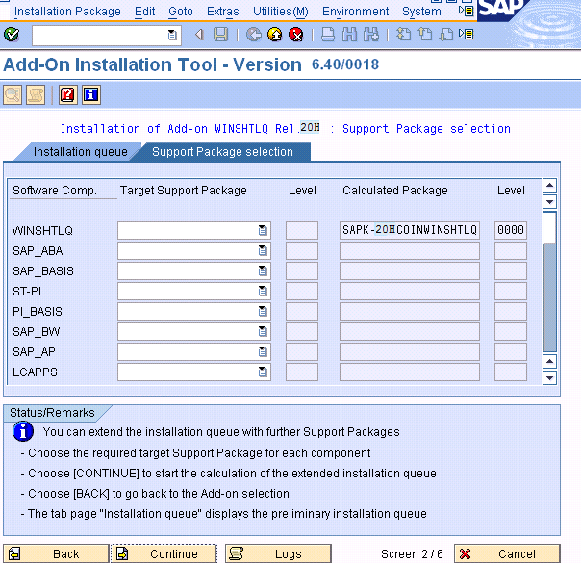
Task: Click the Find Next binoculars icon
Action: [x=371, y=35]
